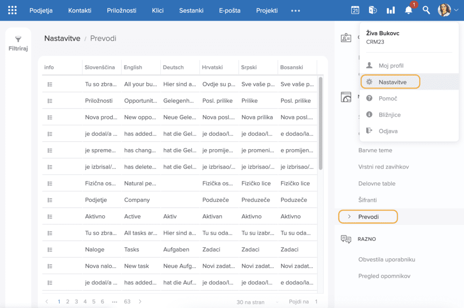Open Barvne teme settings link
This screenshot has height=308, width=464.
[x=375, y=150]
